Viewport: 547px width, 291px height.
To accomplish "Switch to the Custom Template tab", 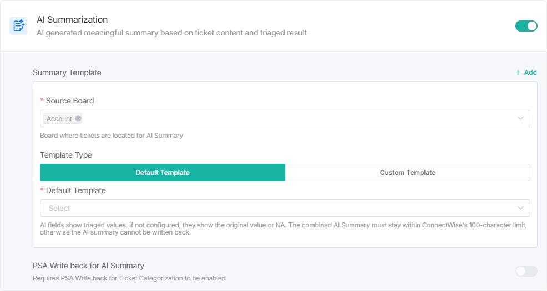I will click(x=407, y=173).
